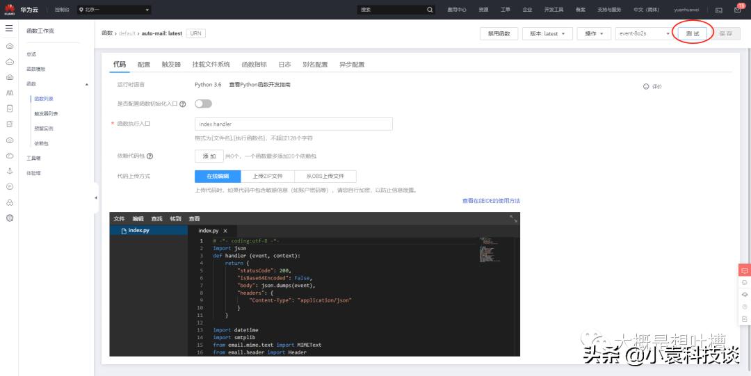751x376 pixels.
Task: Collapse the sidebar with the arrow handle
Action: point(96,197)
